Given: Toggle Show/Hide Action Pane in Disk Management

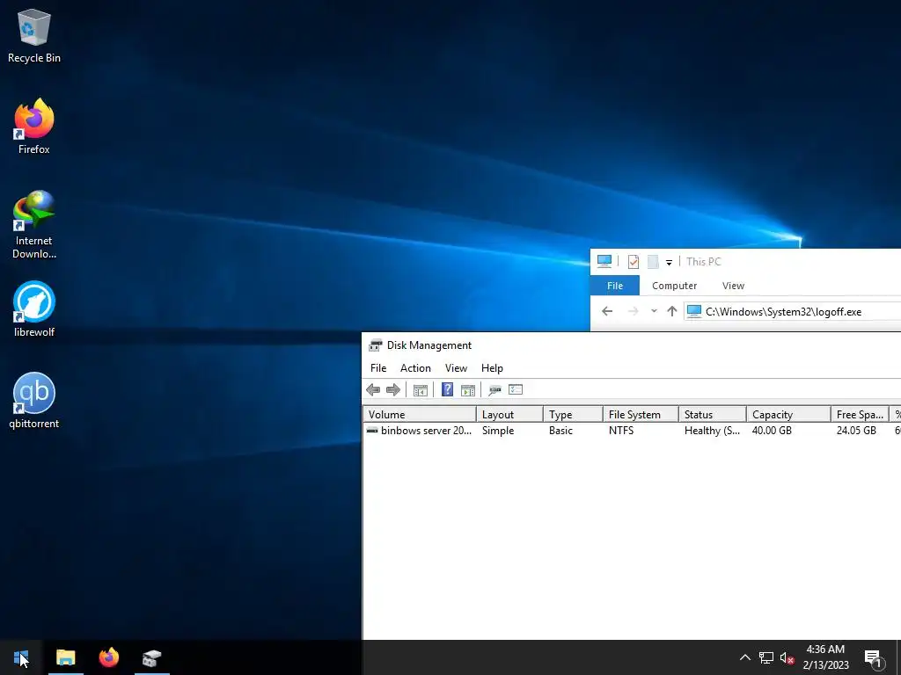Looking at the screenshot, I should pos(468,390).
